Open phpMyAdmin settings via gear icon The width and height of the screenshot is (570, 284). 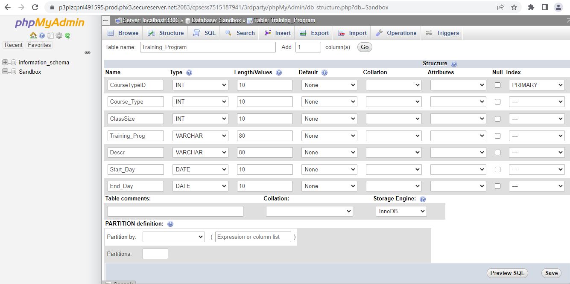click(58, 35)
